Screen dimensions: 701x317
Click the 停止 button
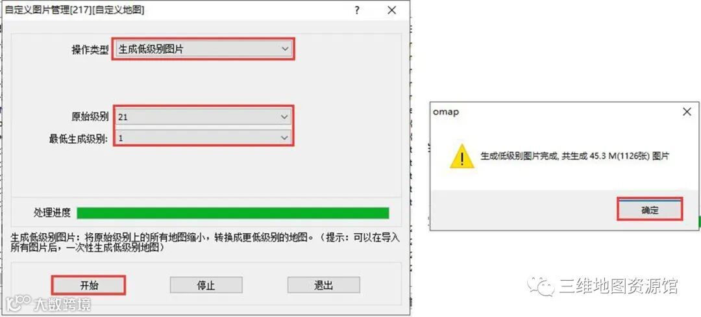pos(206,285)
